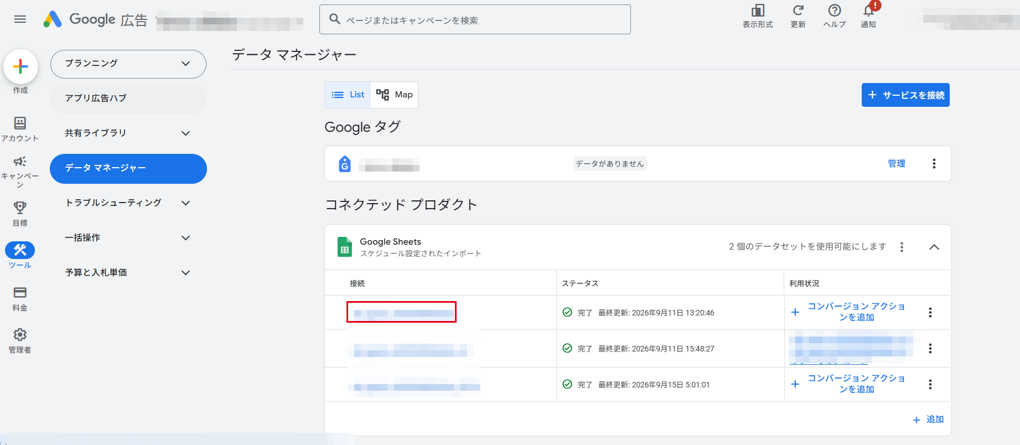
Task: Click the 作成 create plus button
Action: (x=20, y=66)
